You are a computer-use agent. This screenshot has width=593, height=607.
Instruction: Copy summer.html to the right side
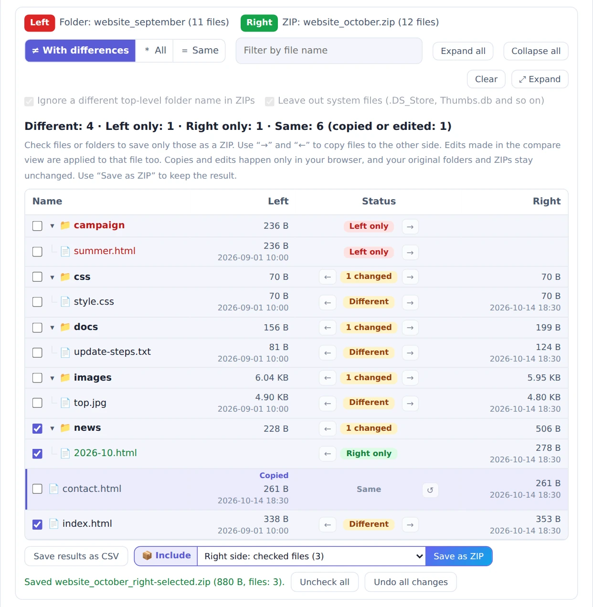[x=410, y=252]
